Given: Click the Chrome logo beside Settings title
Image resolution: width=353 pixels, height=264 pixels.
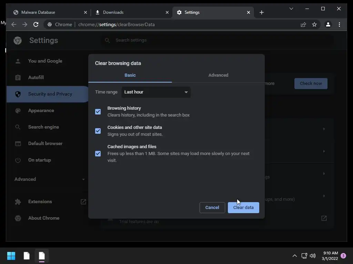Looking at the screenshot, I should coord(18,41).
